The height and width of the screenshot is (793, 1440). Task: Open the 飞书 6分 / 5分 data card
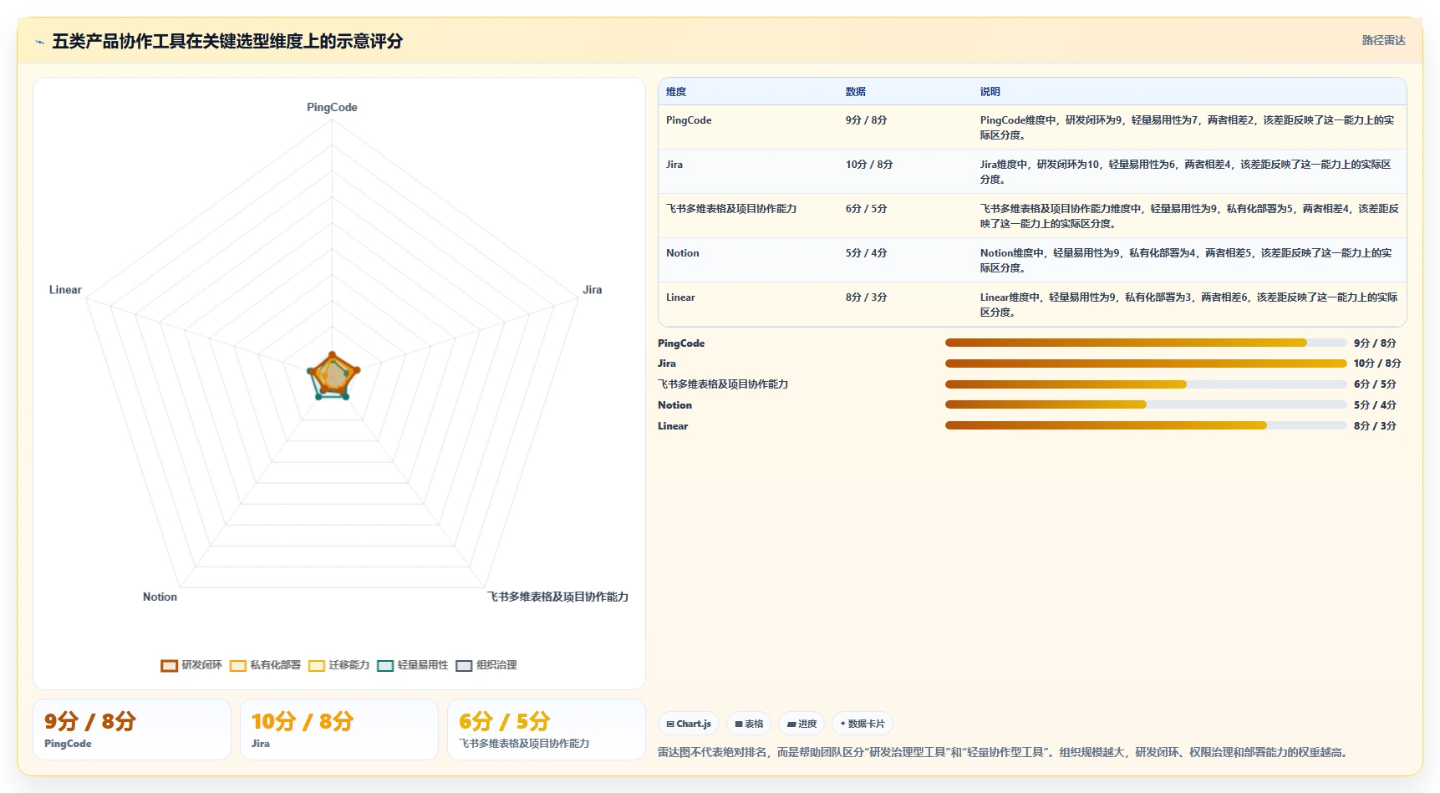pyautogui.click(x=547, y=729)
